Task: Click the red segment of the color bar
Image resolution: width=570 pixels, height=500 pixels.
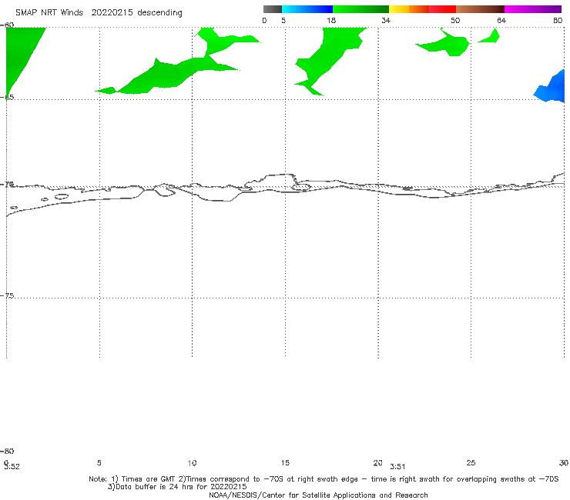Action: pyautogui.click(x=442, y=9)
